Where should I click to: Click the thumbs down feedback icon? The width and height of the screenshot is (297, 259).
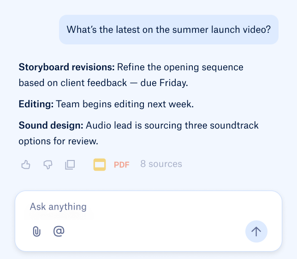48,164
